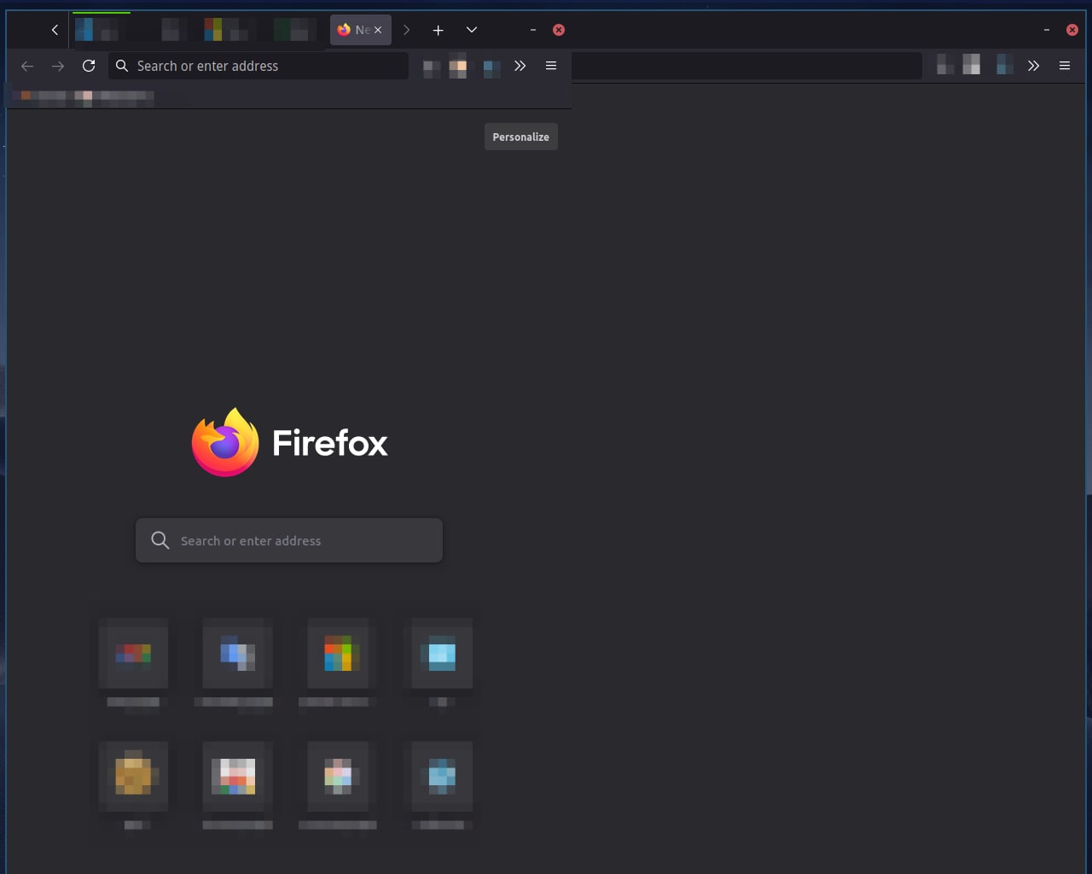
Task: Click the magnifier icon in central search box
Action: [160, 540]
